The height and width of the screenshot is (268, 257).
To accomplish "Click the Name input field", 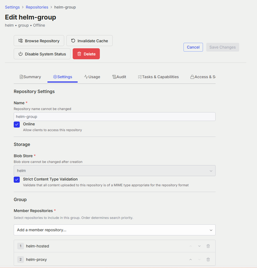I will click(114, 117).
